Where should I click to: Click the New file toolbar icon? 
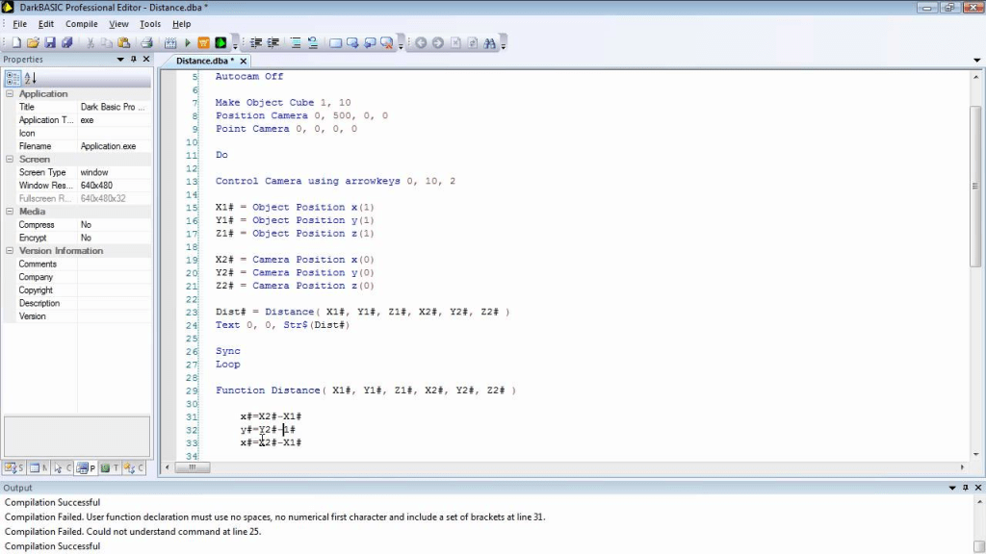16,43
